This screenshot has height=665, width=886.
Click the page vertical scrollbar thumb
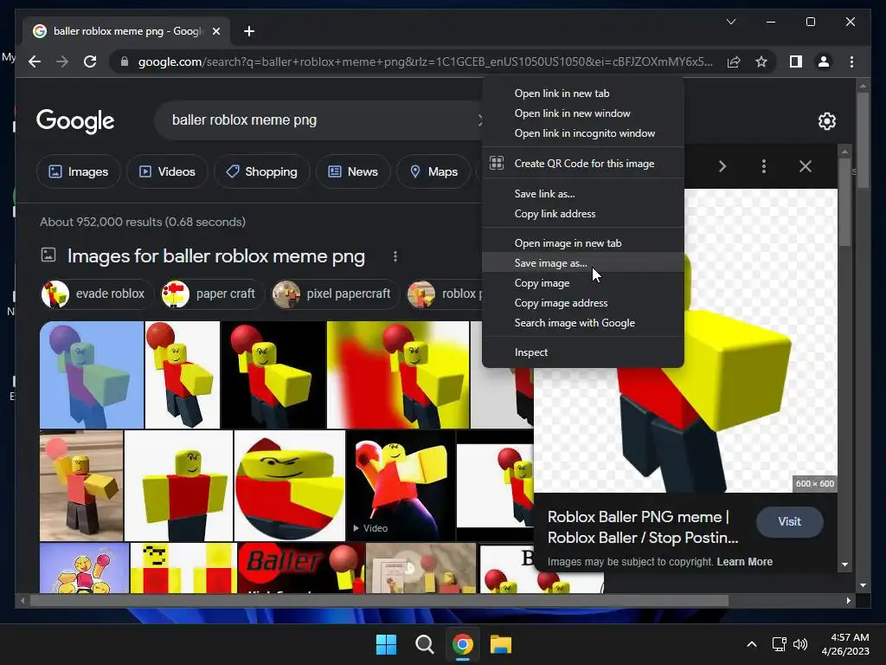[863, 139]
